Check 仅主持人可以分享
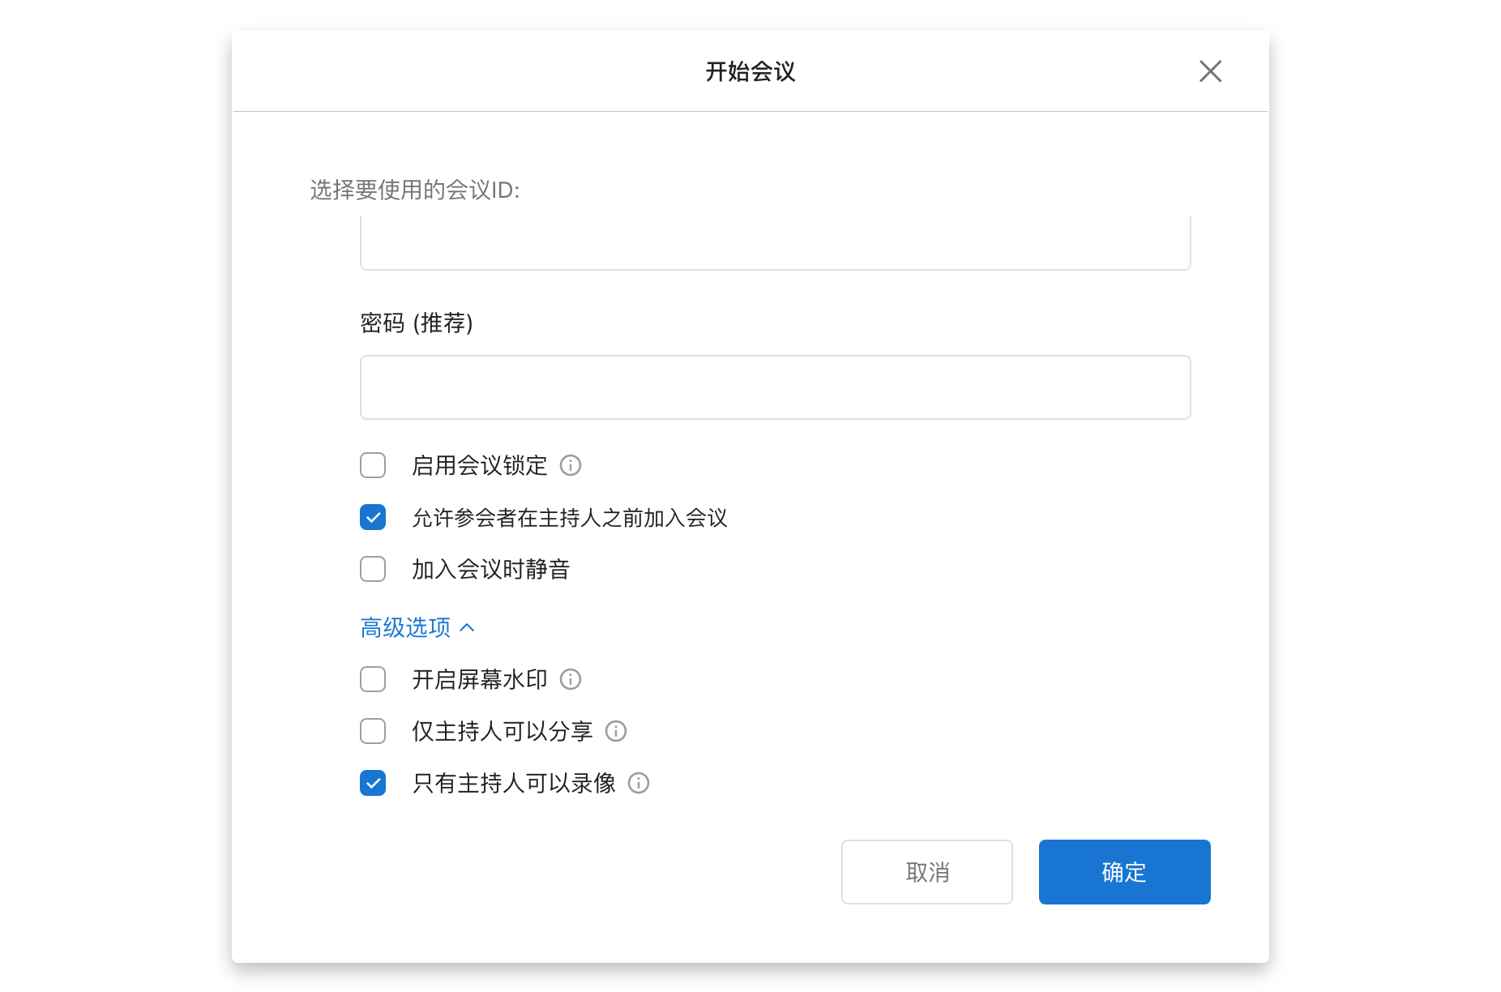Viewport: 1501px width, 992px height. [x=373, y=732]
